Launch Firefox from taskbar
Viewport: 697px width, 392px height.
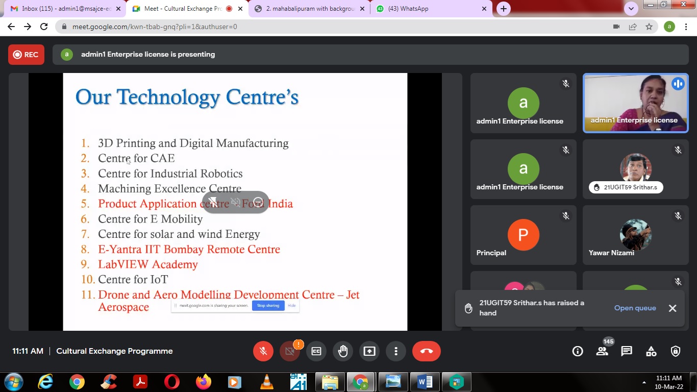click(204, 382)
